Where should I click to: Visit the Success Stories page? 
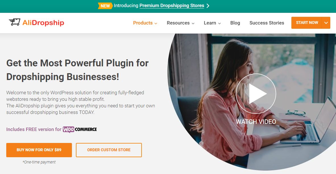267,23
